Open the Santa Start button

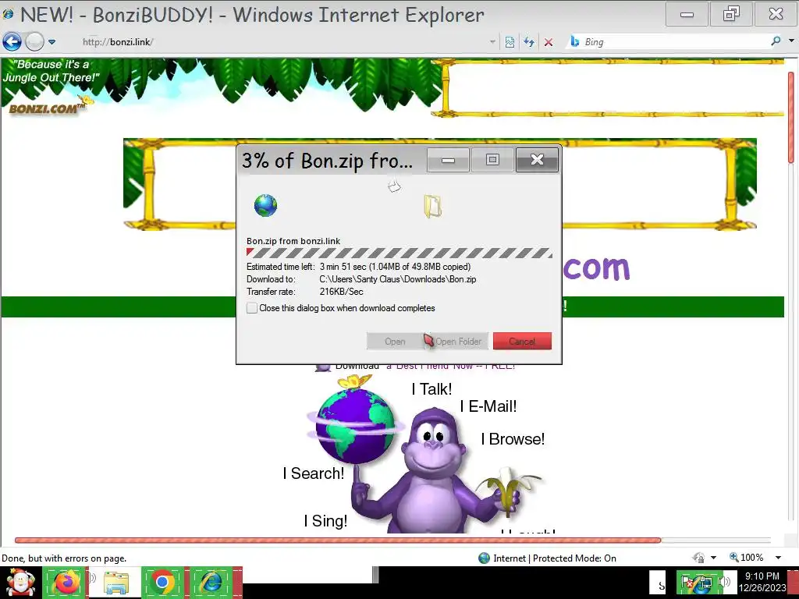pyautogui.click(x=20, y=582)
